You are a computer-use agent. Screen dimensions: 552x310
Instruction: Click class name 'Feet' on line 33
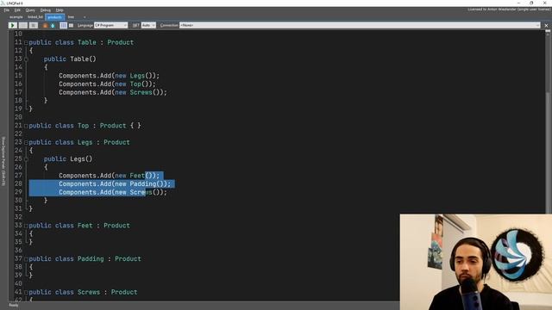coord(85,226)
